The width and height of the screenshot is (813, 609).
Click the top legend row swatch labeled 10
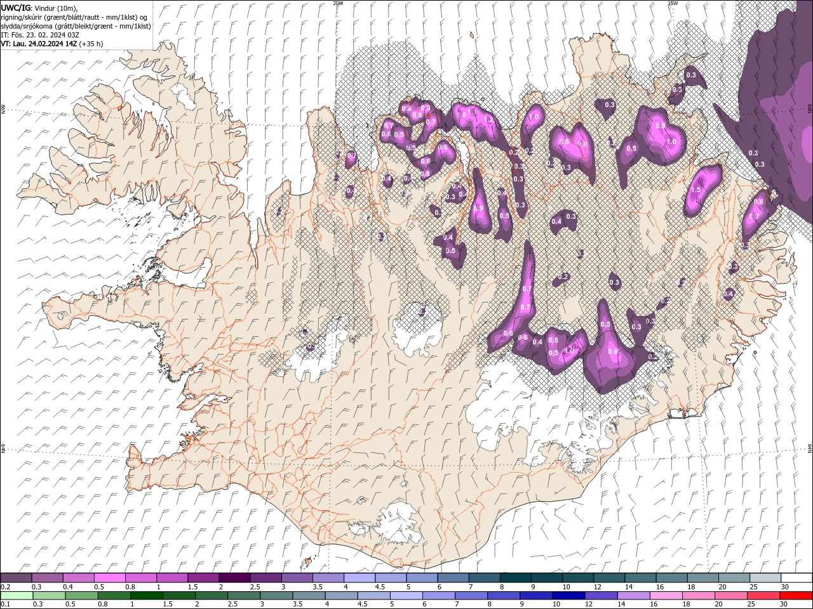coord(577,578)
